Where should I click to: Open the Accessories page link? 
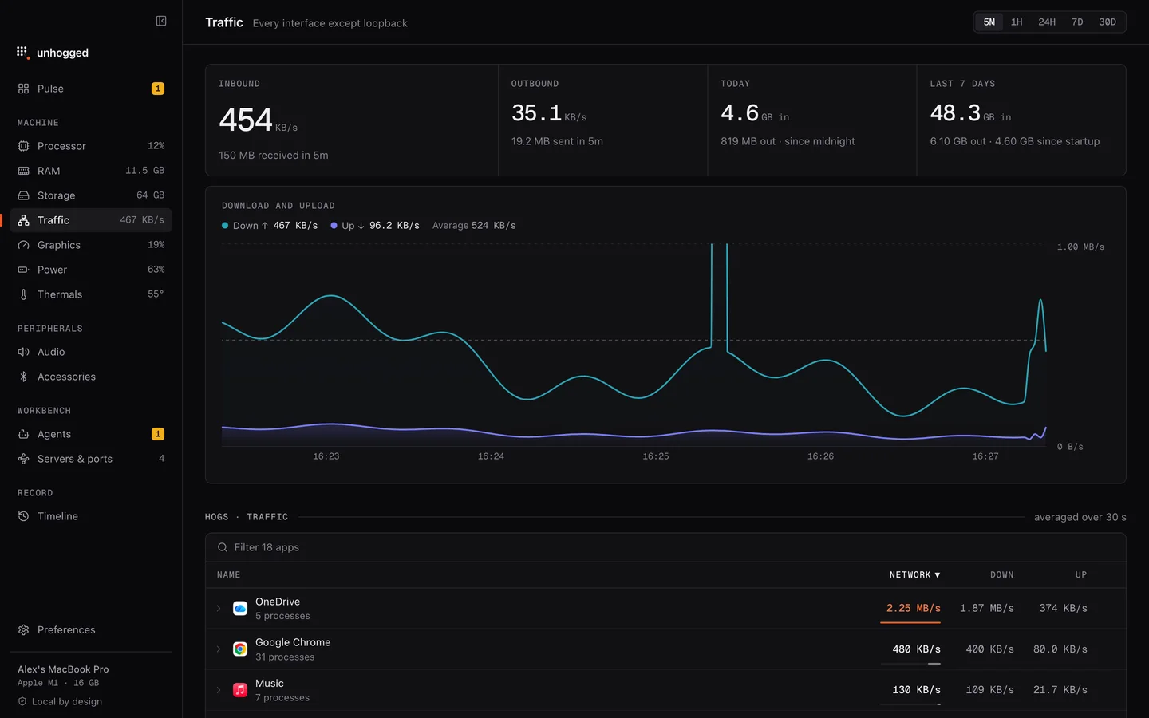click(x=91, y=377)
